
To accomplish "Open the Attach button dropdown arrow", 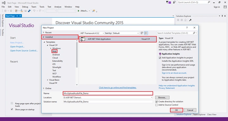I will point(89,11).
